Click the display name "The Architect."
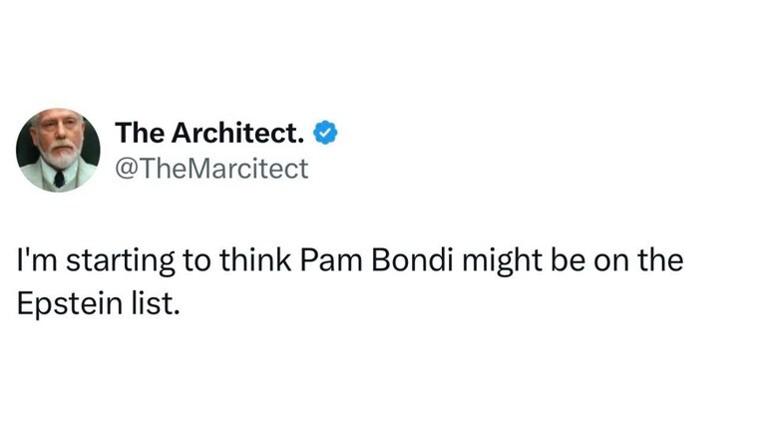 (x=210, y=132)
